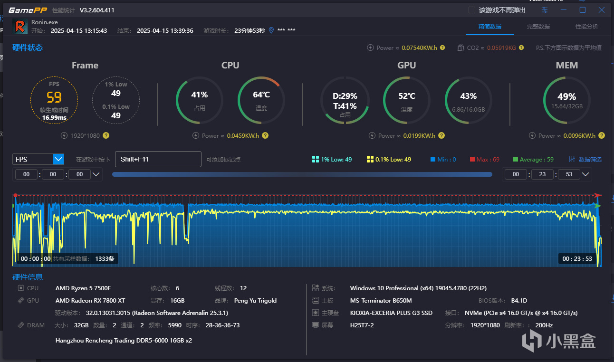Click the "Peng Yu Trigold" brand text
Screen dimensions: 614x362
point(255,300)
